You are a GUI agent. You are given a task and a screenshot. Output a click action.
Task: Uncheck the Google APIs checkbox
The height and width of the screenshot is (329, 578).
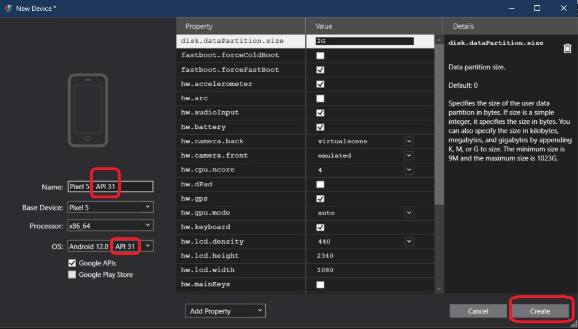pos(72,263)
